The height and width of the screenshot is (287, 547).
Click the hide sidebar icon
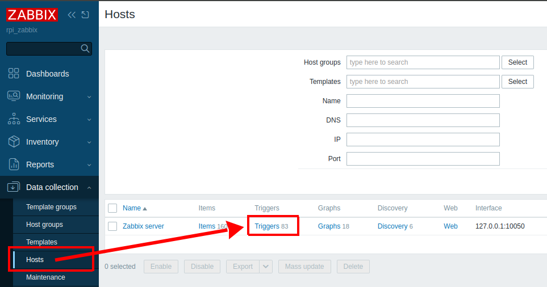pyautogui.click(x=85, y=15)
